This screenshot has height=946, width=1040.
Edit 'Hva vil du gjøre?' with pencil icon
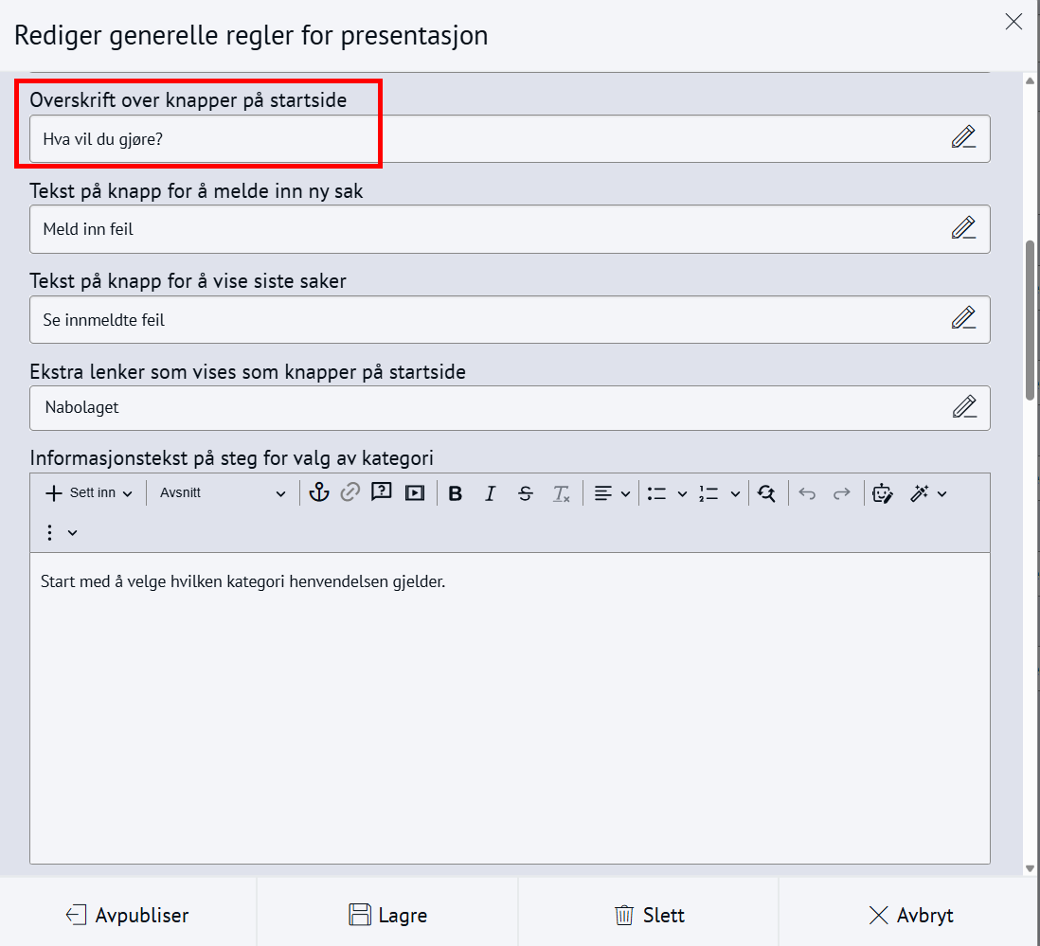(x=963, y=138)
